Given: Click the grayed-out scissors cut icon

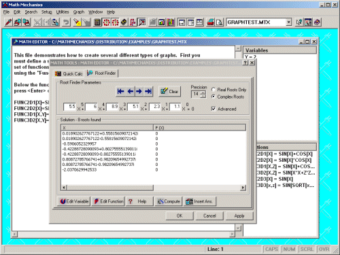Looking at the screenshot, I should (37, 22).
